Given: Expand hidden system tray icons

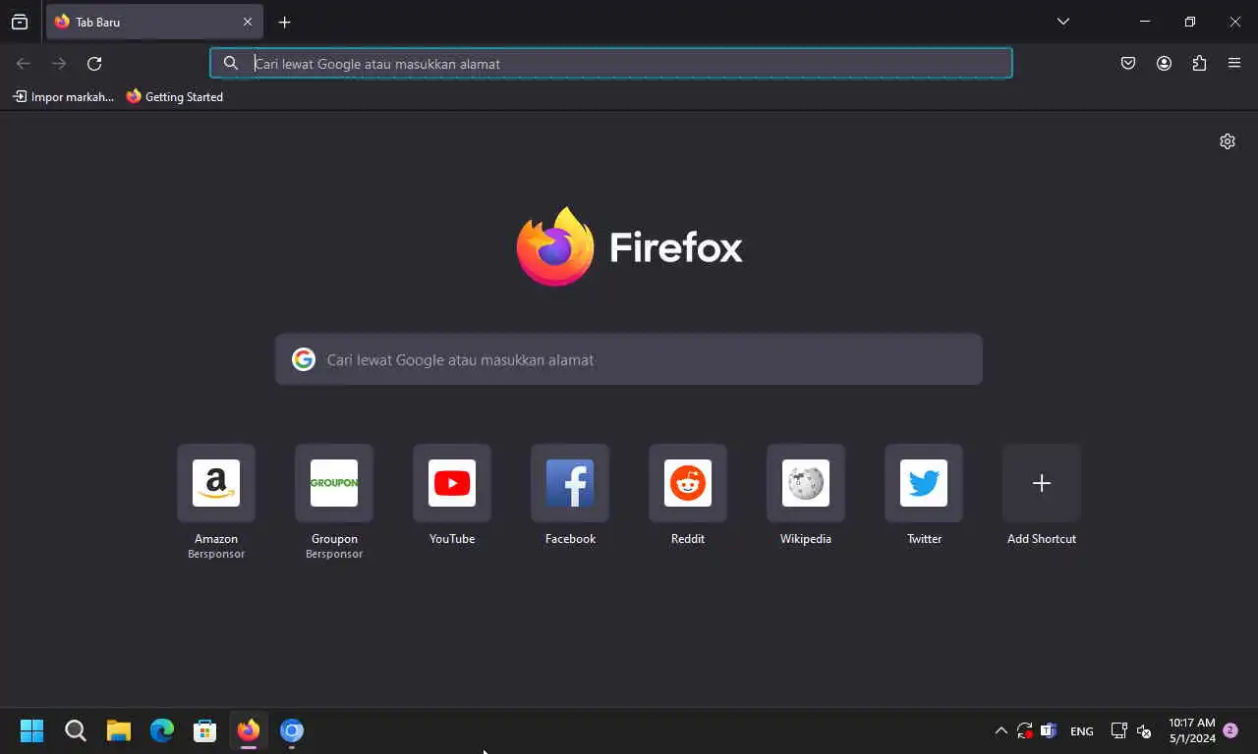Looking at the screenshot, I should click(1001, 730).
